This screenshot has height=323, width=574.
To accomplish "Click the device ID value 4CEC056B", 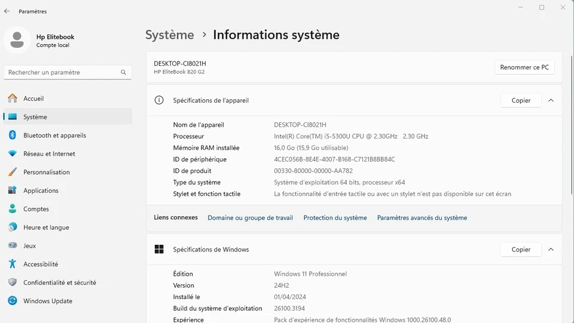I will point(334,159).
